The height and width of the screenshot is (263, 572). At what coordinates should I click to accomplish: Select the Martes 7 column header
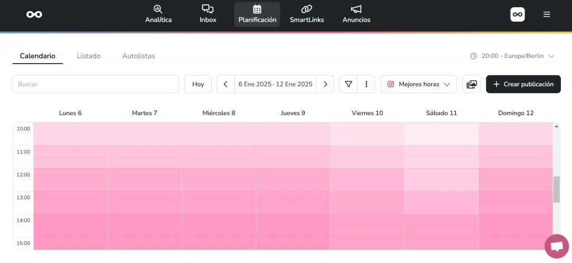pos(145,113)
